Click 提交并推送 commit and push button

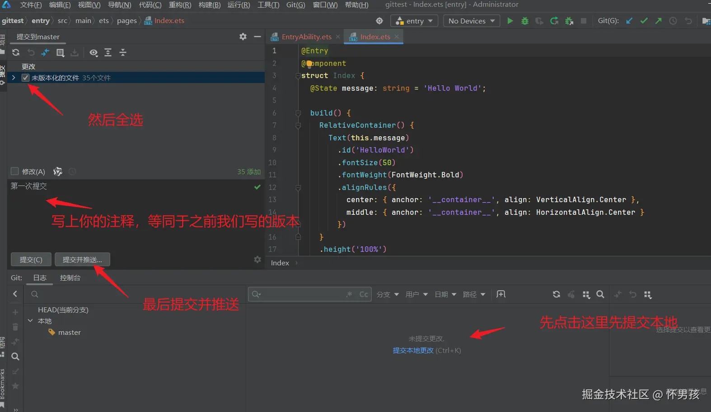(82, 259)
